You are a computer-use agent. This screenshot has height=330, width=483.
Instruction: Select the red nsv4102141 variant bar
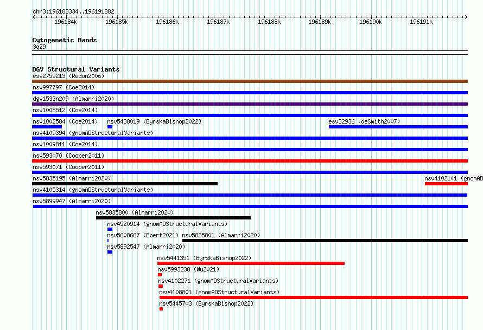446,184
